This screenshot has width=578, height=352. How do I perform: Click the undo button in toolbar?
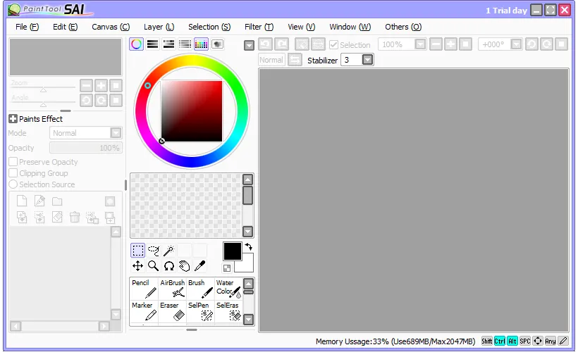(x=266, y=44)
